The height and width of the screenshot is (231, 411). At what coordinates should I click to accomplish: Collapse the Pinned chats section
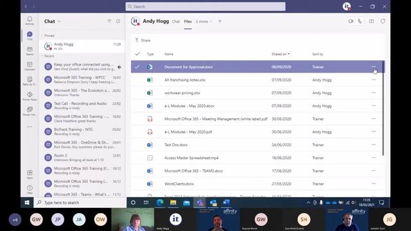(x=48, y=36)
